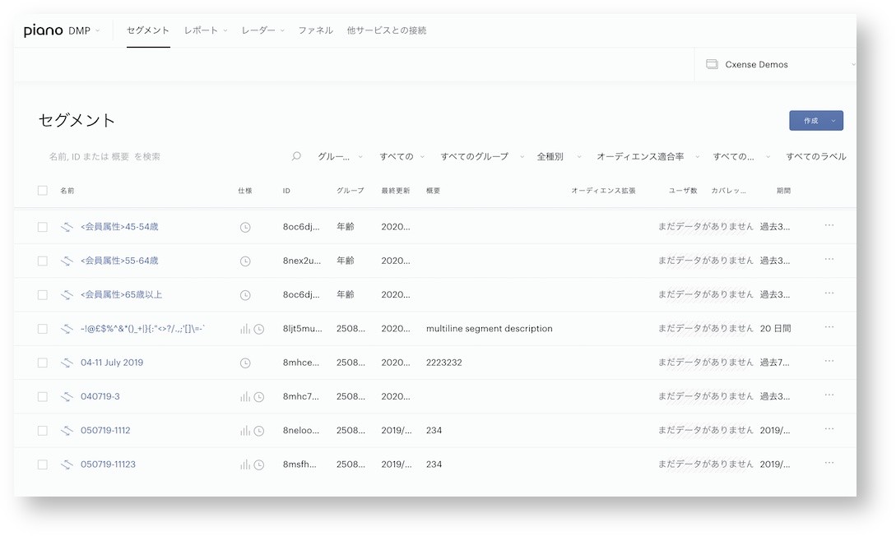The image size is (896, 536).
Task: Open the レポート menu
Action: (x=206, y=30)
